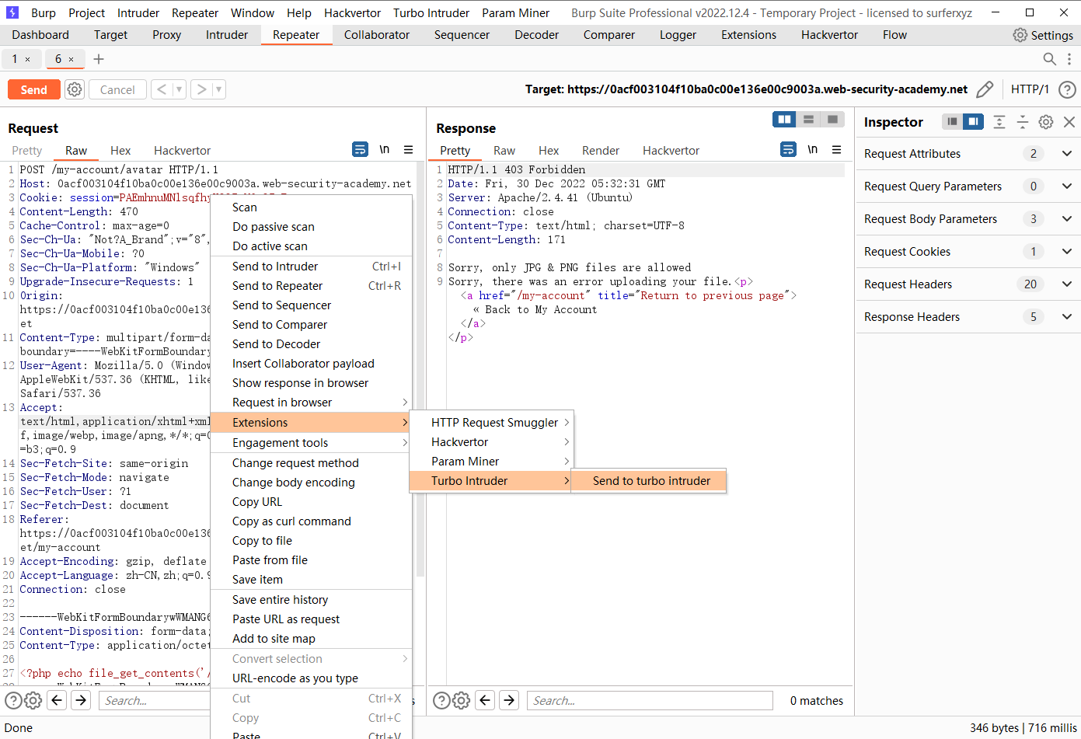
Task: Focus the response Search field
Action: 650,700
